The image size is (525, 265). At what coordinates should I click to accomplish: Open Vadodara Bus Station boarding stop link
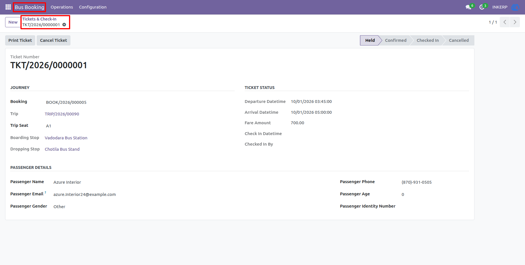point(66,138)
